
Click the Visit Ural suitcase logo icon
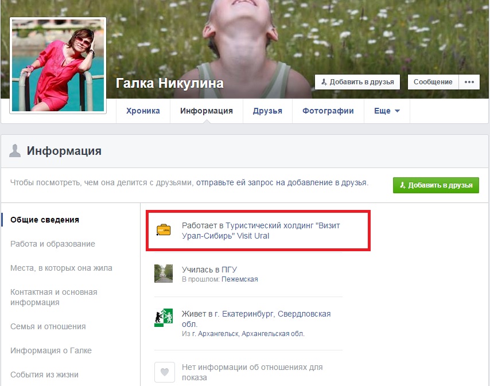pos(164,230)
